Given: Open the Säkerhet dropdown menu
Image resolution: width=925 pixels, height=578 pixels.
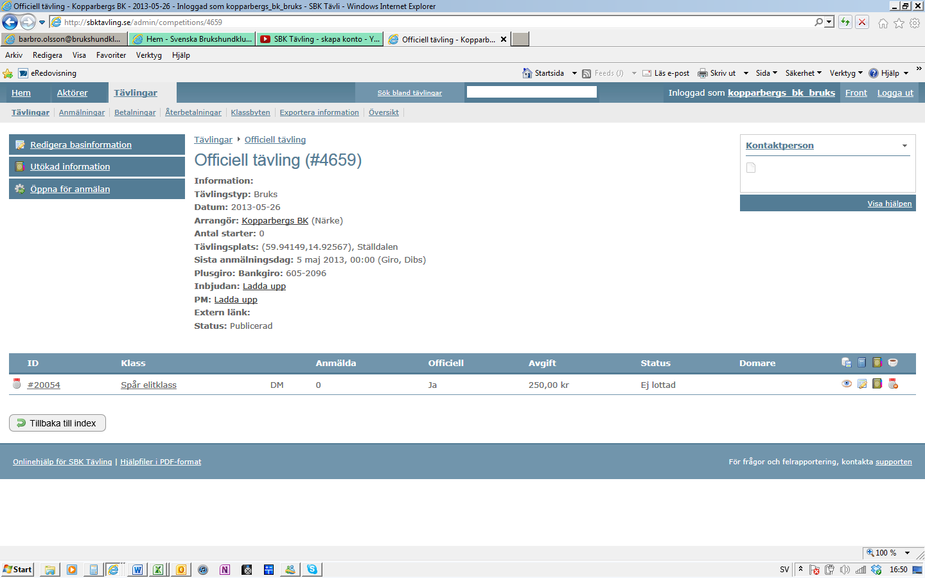Looking at the screenshot, I should click(x=803, y=73).
